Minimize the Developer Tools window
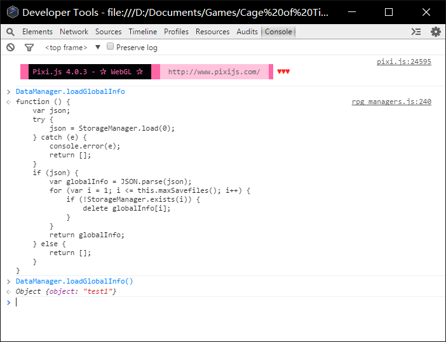Screen dimensions: 446x342 coord(352,12)
